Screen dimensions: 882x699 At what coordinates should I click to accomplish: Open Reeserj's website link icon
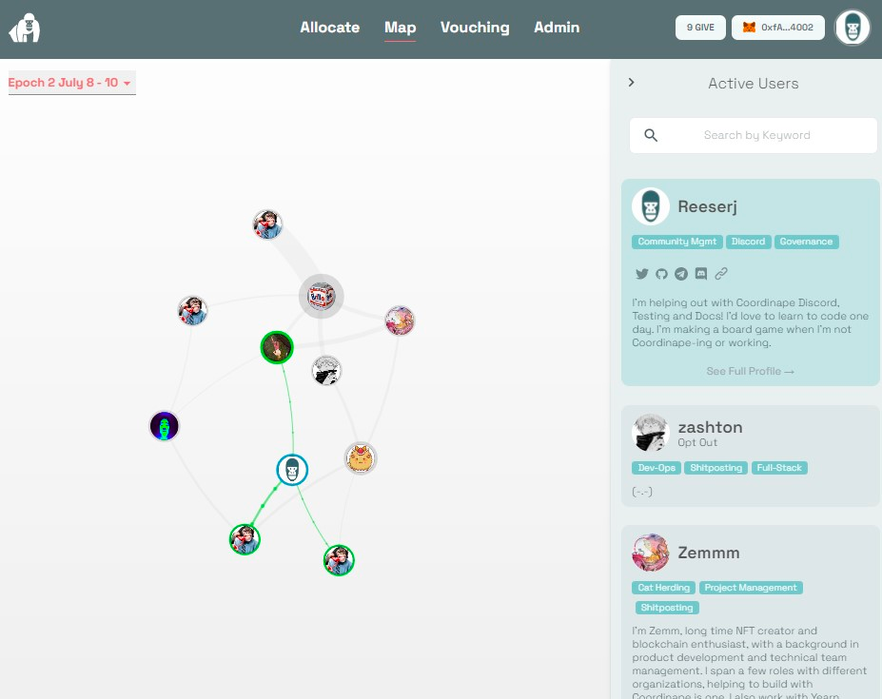721,274
